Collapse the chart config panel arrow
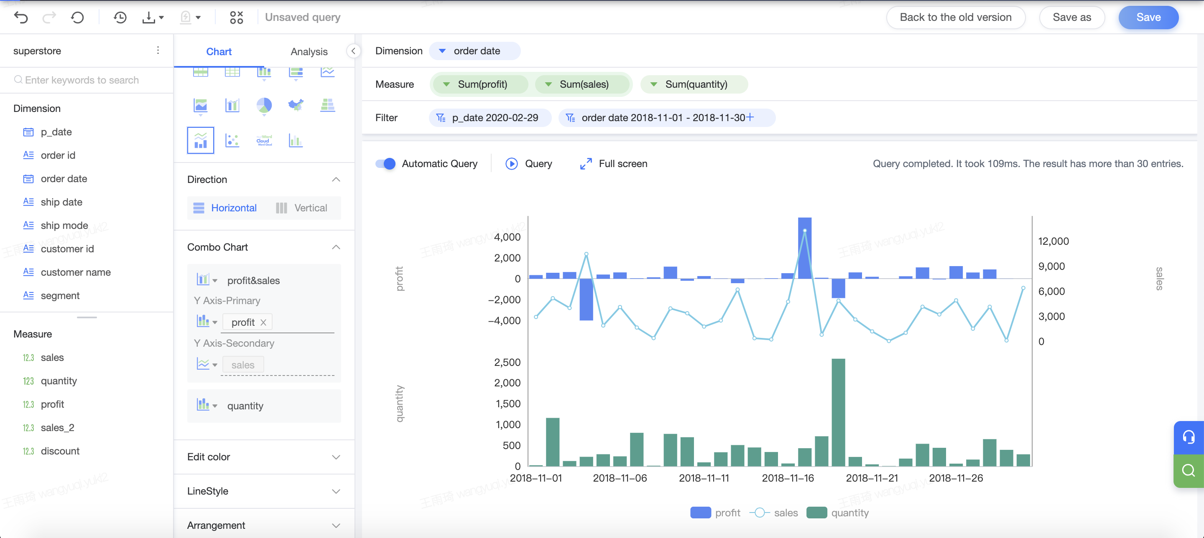The height and width of the screenshot is (538, 1204). [354, 51]
